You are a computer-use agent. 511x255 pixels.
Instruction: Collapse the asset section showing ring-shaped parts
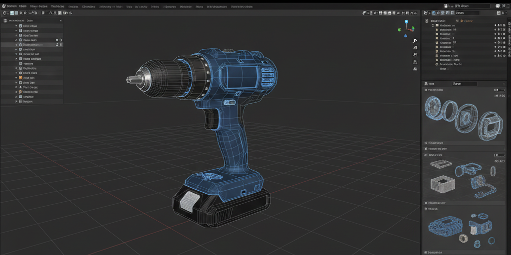(426, 90)
